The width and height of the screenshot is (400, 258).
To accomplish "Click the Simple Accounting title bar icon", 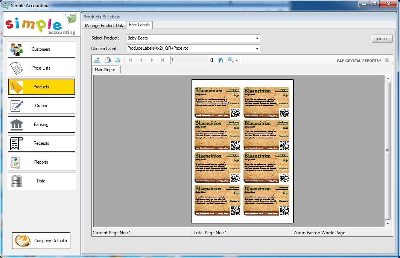I will point(6,5).
